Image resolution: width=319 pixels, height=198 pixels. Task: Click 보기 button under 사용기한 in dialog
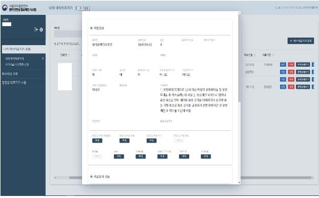(184, 156)
